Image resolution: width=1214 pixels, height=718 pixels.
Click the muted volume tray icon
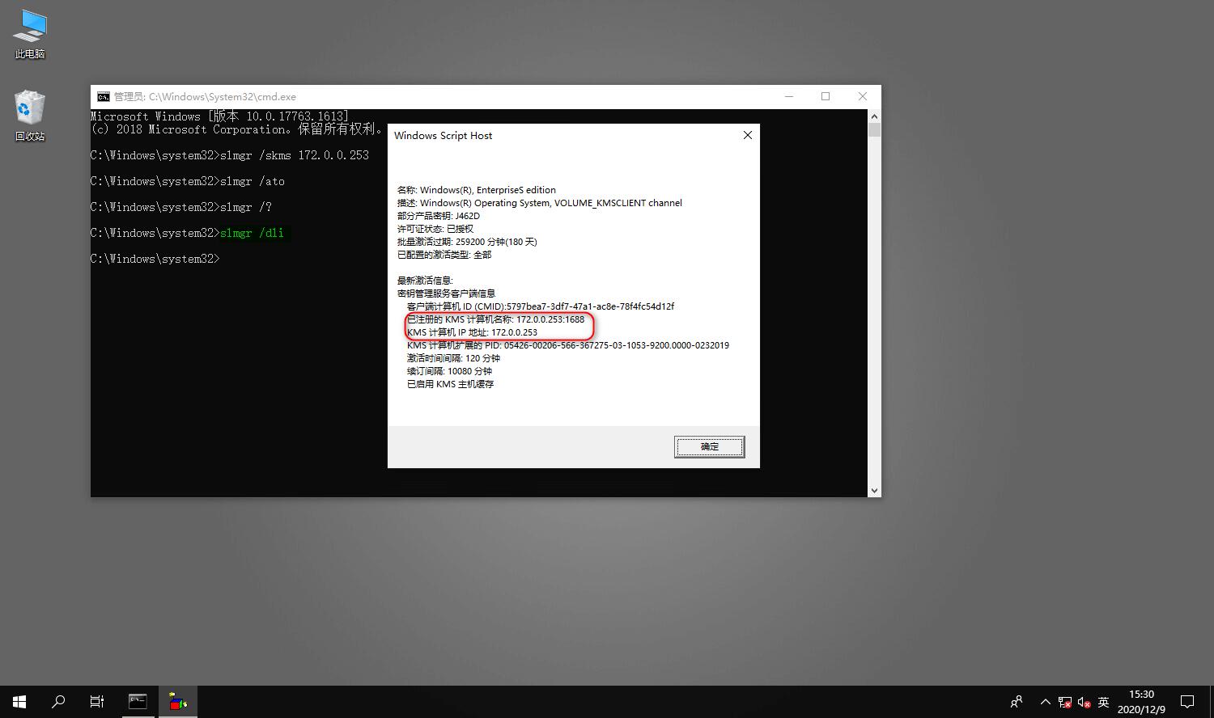tap(1085, 702)
